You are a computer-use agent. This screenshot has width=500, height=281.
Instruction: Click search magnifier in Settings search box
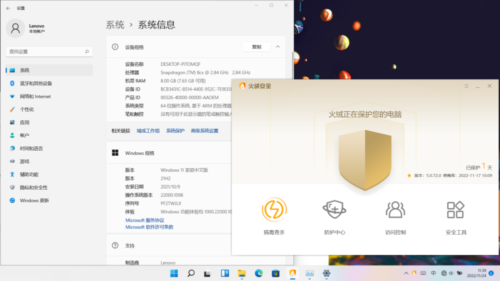pyautogui.click(x=86, y=51)
